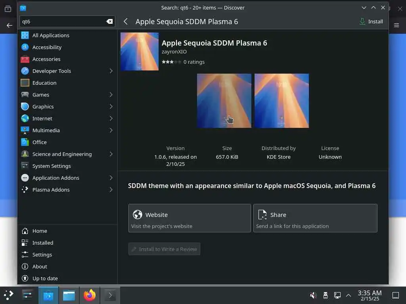Share a link for this application
The height and width of the screenshot is (304, 406).
(x=315, y=218)
